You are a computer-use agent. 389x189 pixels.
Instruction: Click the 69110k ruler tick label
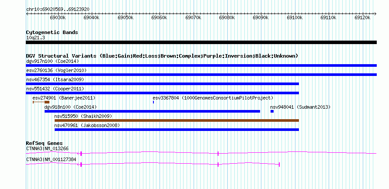tap(329, 17)
